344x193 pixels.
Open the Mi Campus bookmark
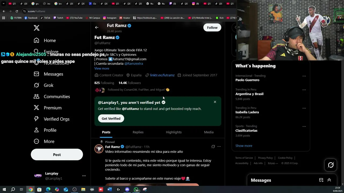tap(93, 18)
